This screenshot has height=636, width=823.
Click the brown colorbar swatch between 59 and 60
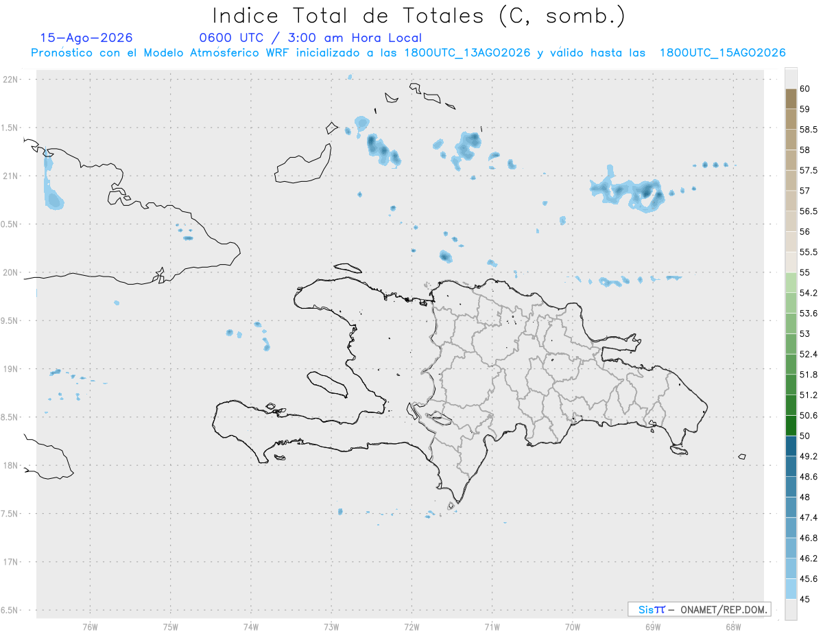tap(791, 99)
